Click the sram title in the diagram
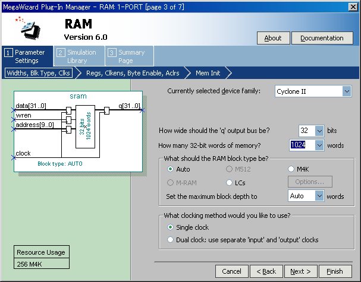 [x=78, y=96]
